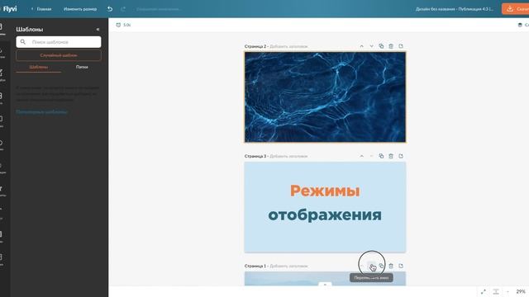Add a title for Страница 1
The image size is (529, 297).
288,266
